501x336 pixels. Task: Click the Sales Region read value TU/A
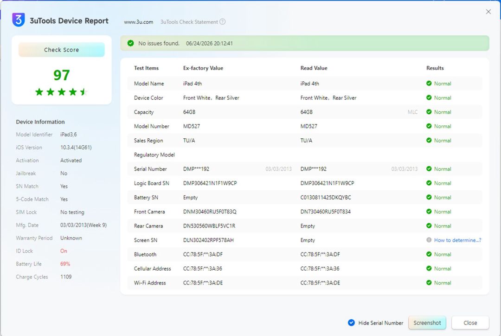click(306, 141)
